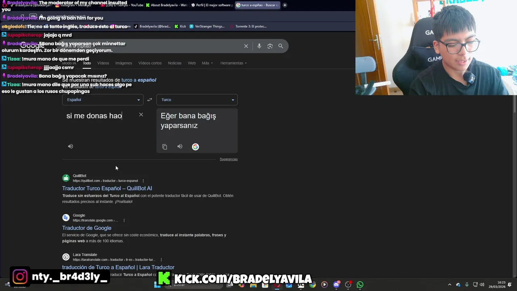Switch to the Imágenes tab
Viewport: 517px width, 291px height.
(x=124, y=63)
